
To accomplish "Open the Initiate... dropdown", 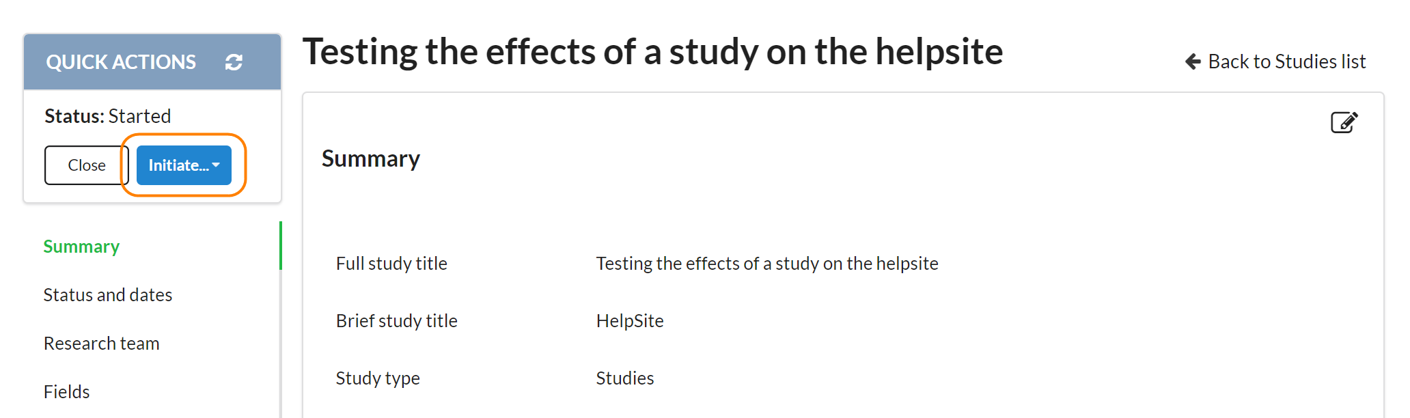I will click(178, 165).
